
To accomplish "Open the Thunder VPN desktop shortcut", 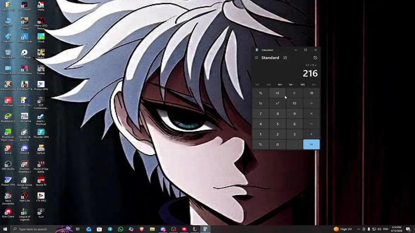I will (x=41, y=134).
